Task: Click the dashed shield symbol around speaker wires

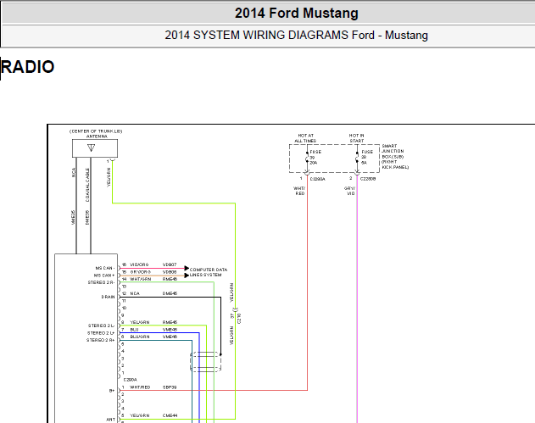Action: pyautogui.click(x=205, y=362)
